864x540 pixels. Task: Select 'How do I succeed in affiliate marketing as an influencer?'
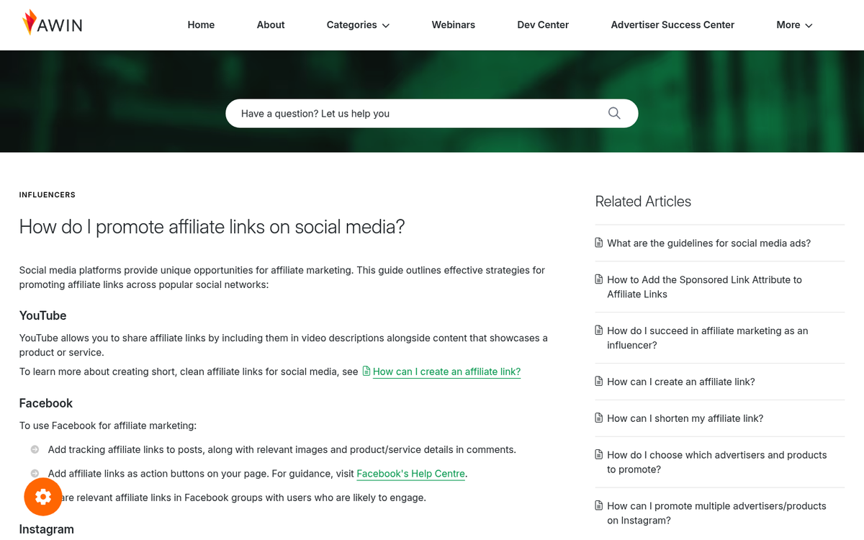pos(707,338)
